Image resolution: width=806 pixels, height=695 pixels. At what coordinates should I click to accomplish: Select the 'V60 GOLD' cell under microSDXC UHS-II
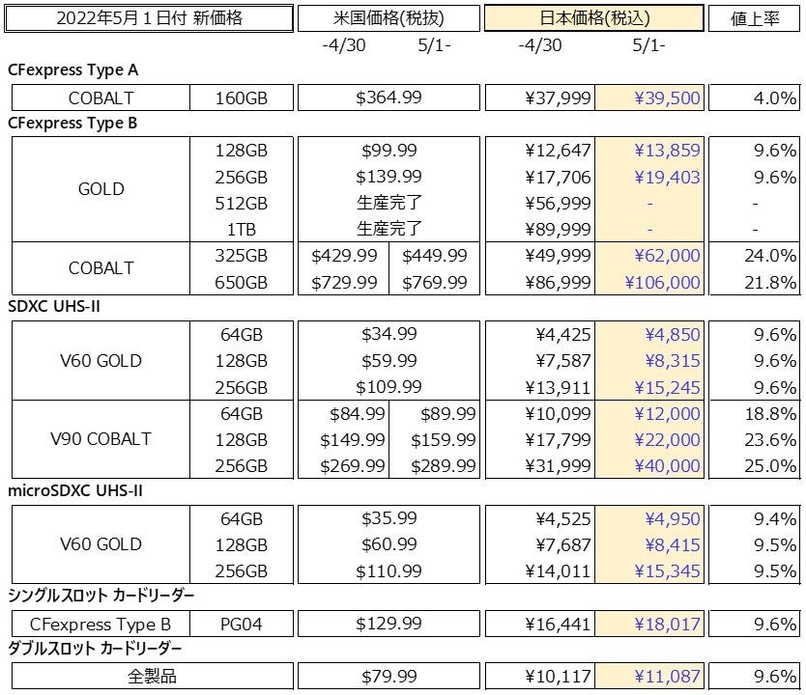101,544
